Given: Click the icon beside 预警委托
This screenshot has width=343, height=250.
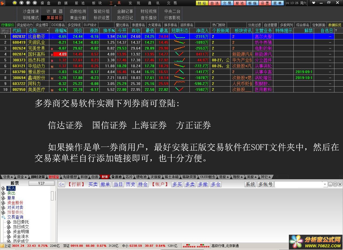Looking at the screenshot, I should (3, 212).
